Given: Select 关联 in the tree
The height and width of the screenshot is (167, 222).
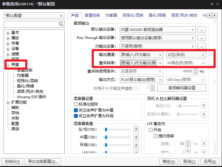Looking at the screenshot, I should [15, 118].
